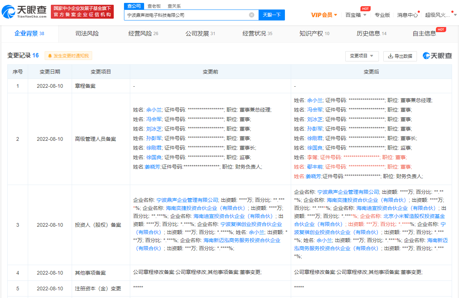
Task: Select the 自主信息 tab
Action: pos(424,34)
